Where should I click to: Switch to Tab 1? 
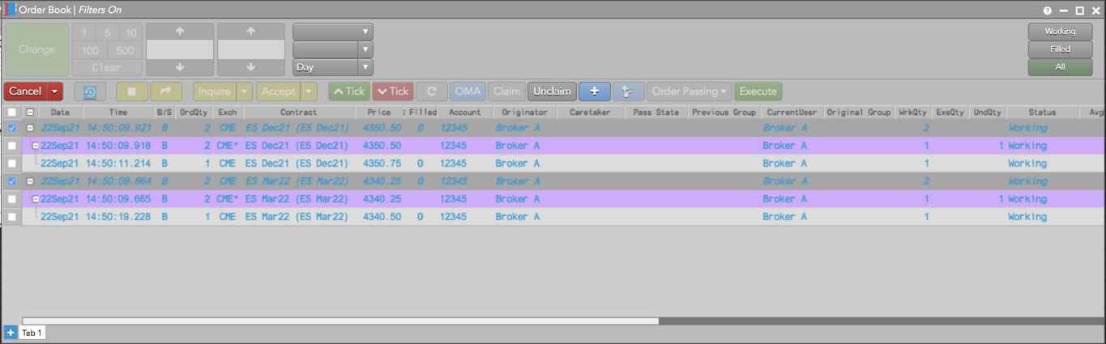(x=32, y=333)
